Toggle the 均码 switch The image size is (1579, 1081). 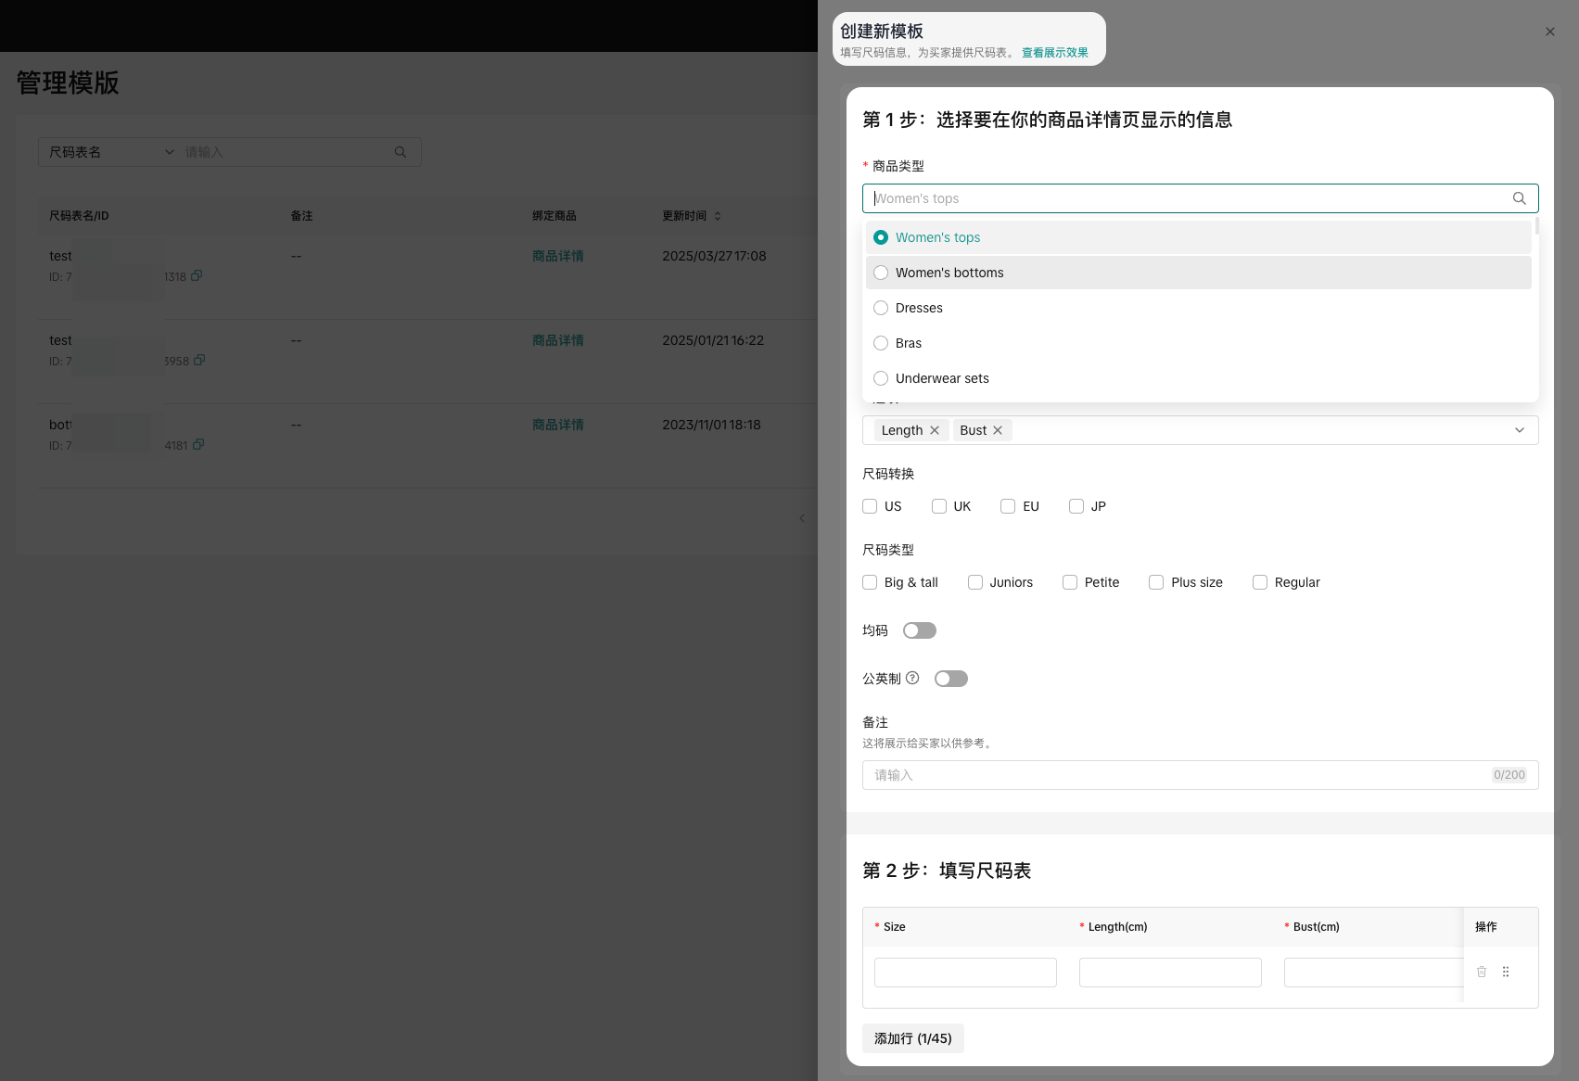919,630
